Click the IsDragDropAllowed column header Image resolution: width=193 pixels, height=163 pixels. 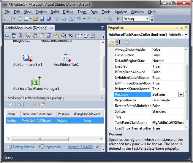[x=87, y=114]
